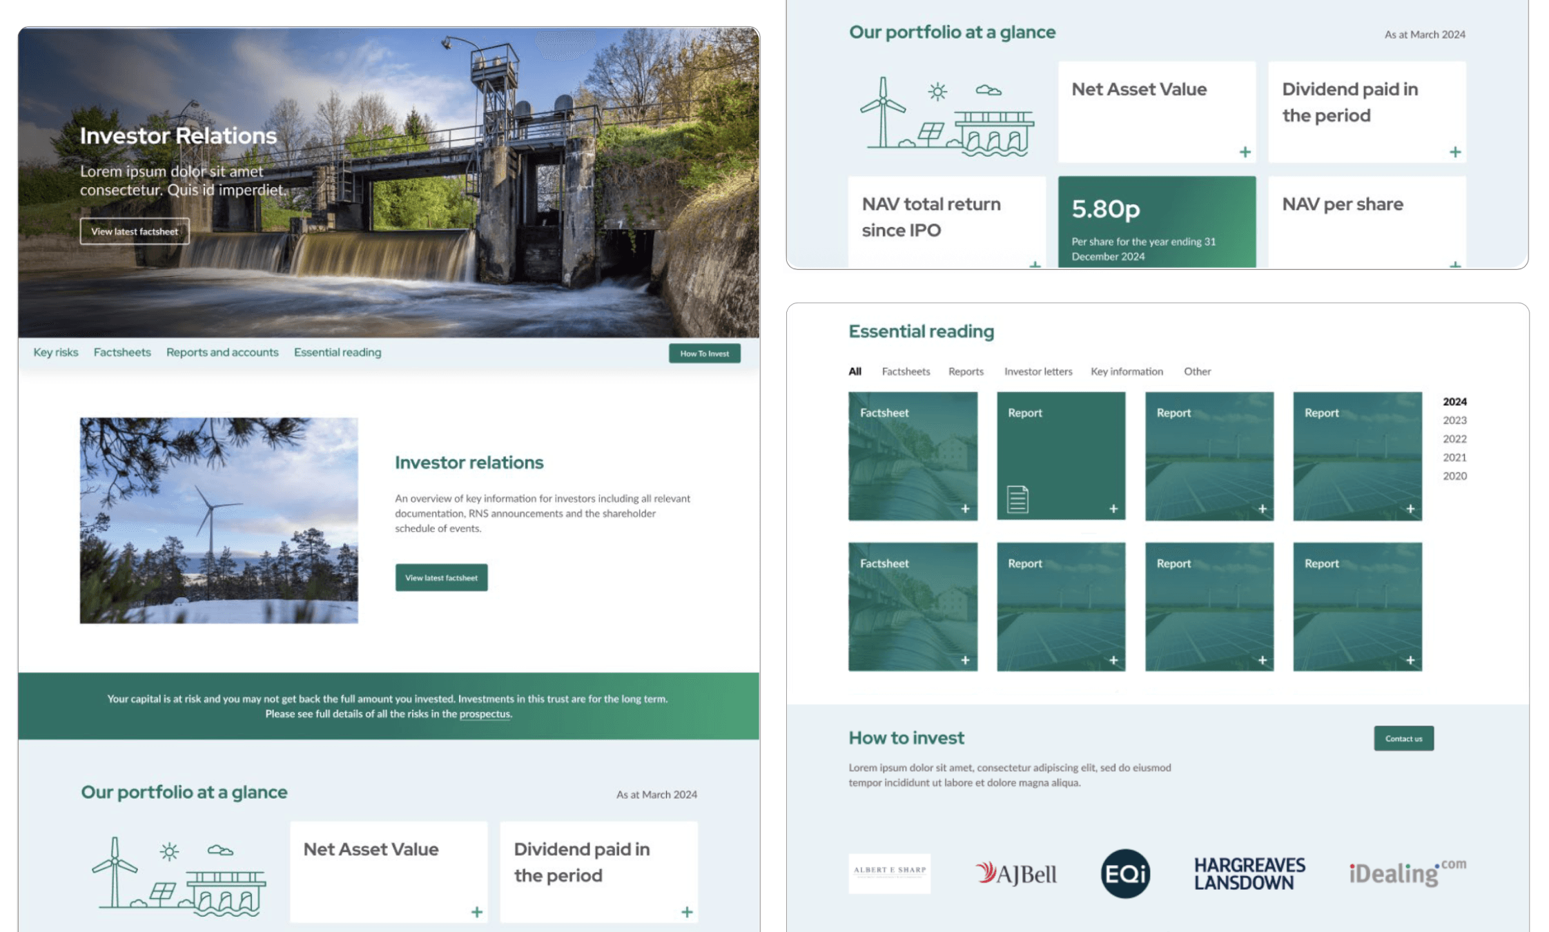Switch to the All filter tab
This screenshot has height=932, width=1549.
[x=854, y=371]
